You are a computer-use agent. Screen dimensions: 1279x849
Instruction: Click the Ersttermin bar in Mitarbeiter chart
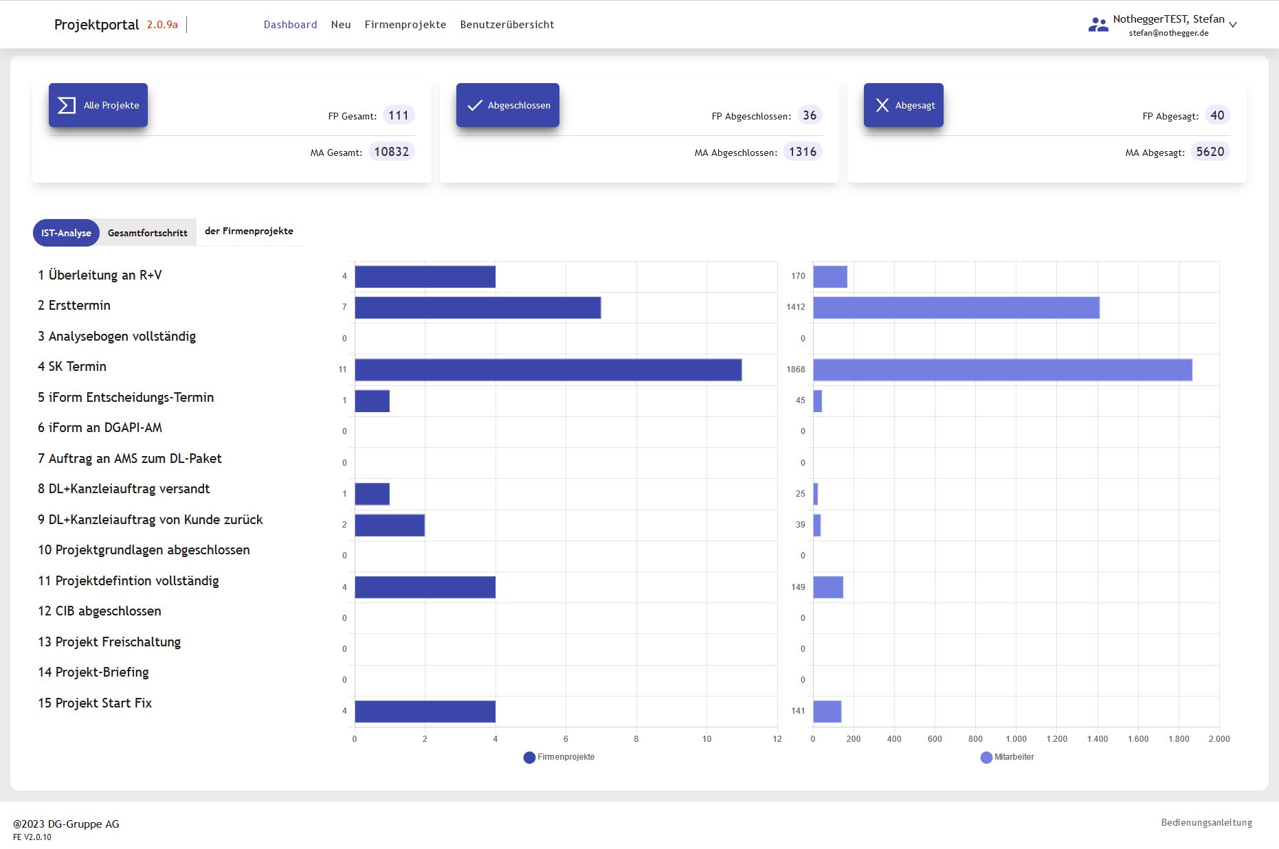955,308
